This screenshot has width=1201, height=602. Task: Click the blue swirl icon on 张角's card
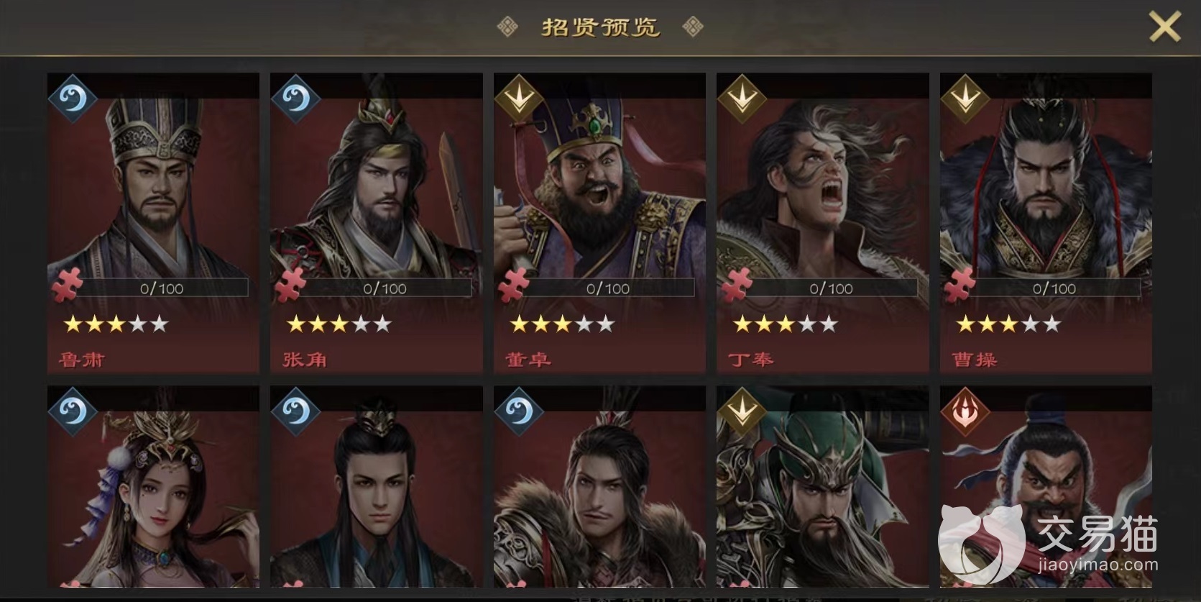click(x=295, y=98)
